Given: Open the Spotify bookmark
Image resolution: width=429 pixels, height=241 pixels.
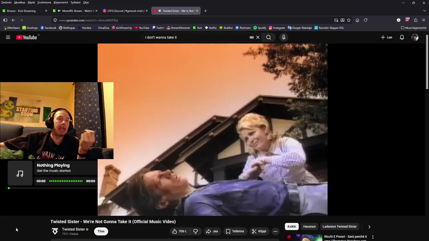Looking at the screenshot, I should [x=260, y=28].
